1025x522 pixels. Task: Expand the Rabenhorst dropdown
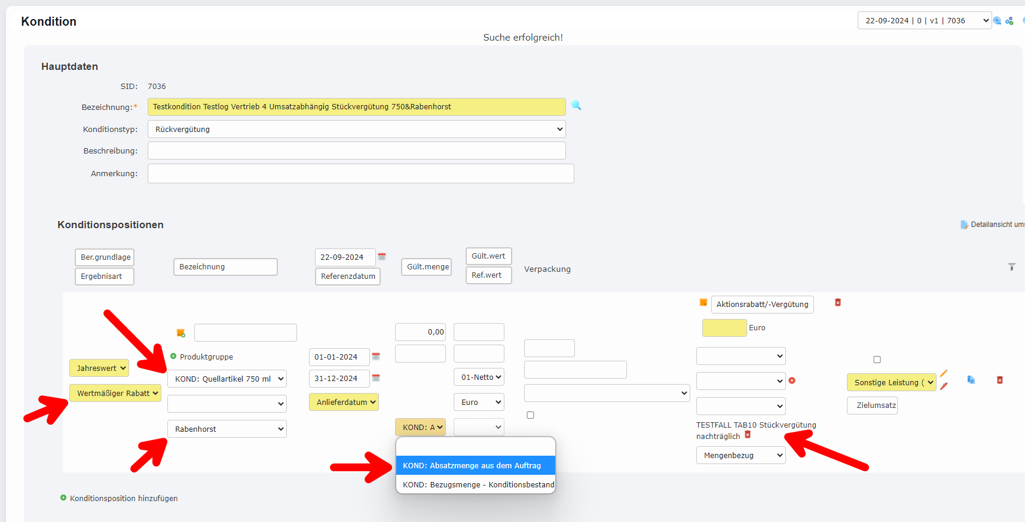pyautogui.click(x=227, y=429)
